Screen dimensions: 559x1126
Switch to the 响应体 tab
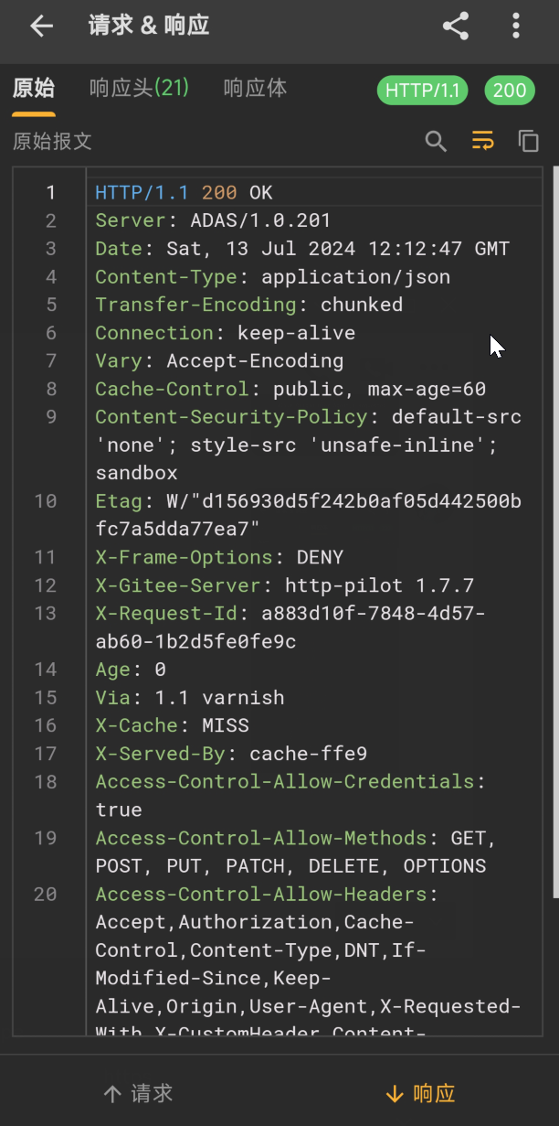[x=256, y=89]
